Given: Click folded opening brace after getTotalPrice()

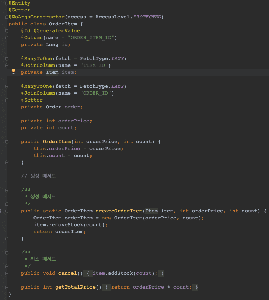Looking at the screenshot, I should [106, 287].
